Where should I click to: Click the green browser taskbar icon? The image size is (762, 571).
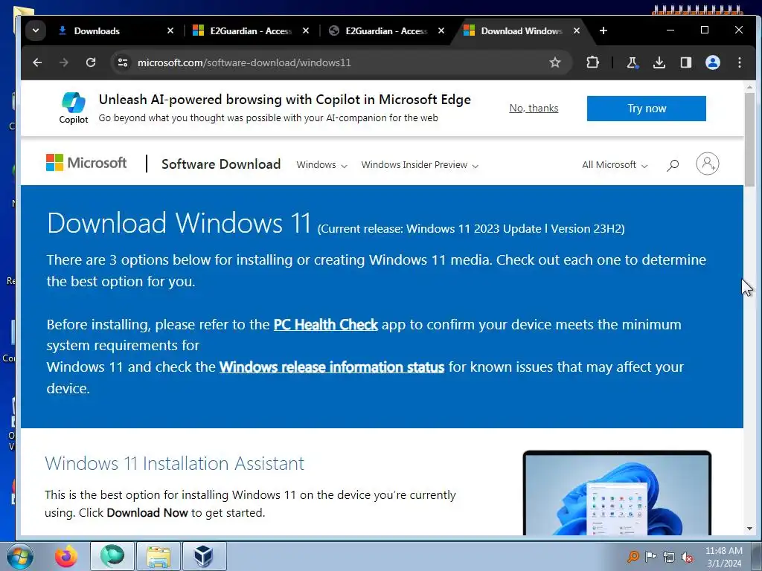[112, 556]
